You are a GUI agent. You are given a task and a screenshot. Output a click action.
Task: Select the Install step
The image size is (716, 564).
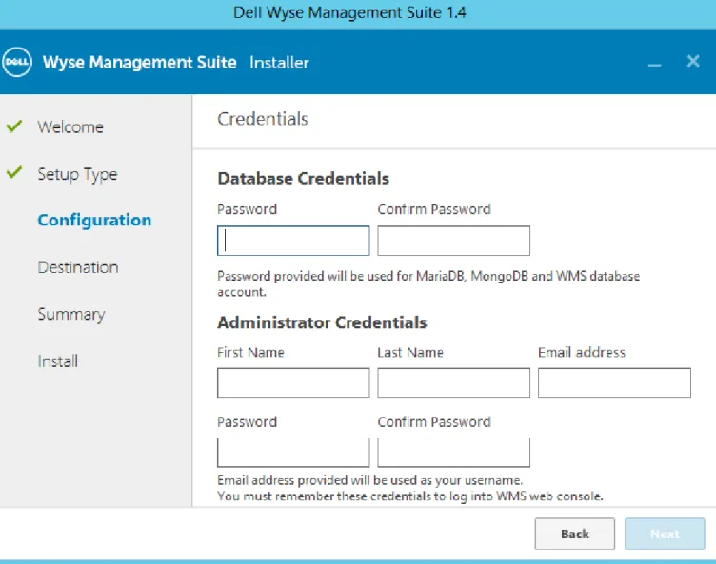pyautogui.click(x=57, y=361)
